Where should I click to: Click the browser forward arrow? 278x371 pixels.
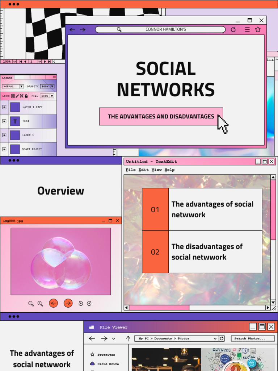[83, 30]
